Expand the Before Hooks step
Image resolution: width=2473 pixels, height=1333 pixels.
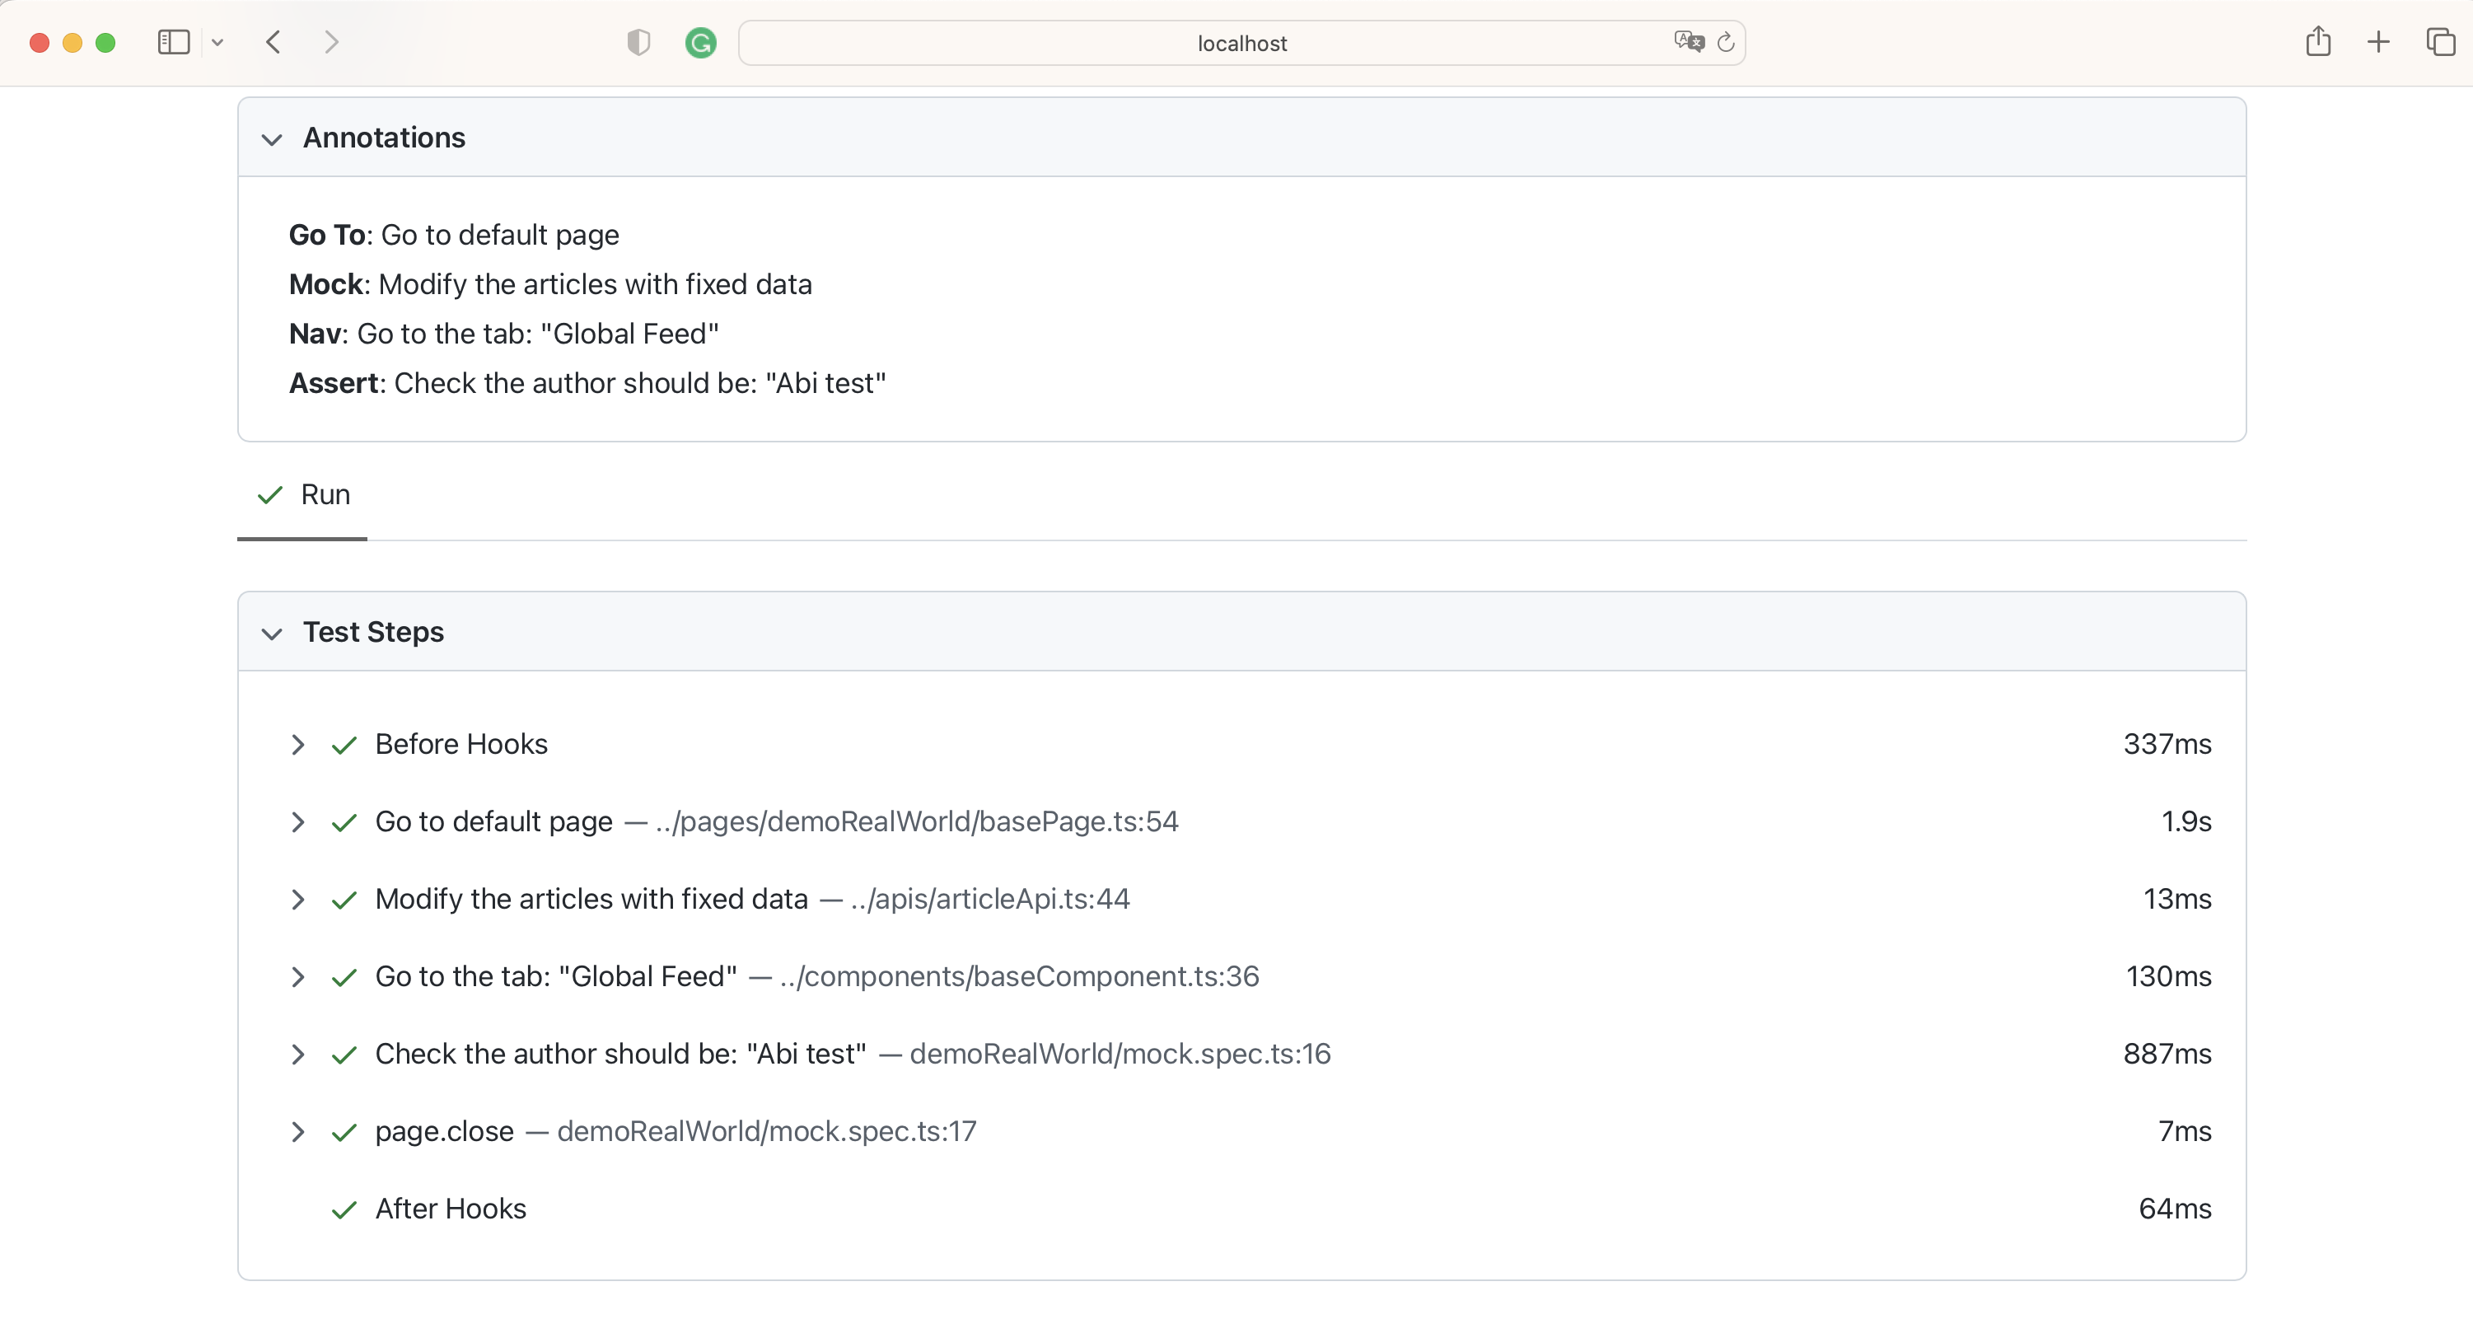click(x=297, y=744)
